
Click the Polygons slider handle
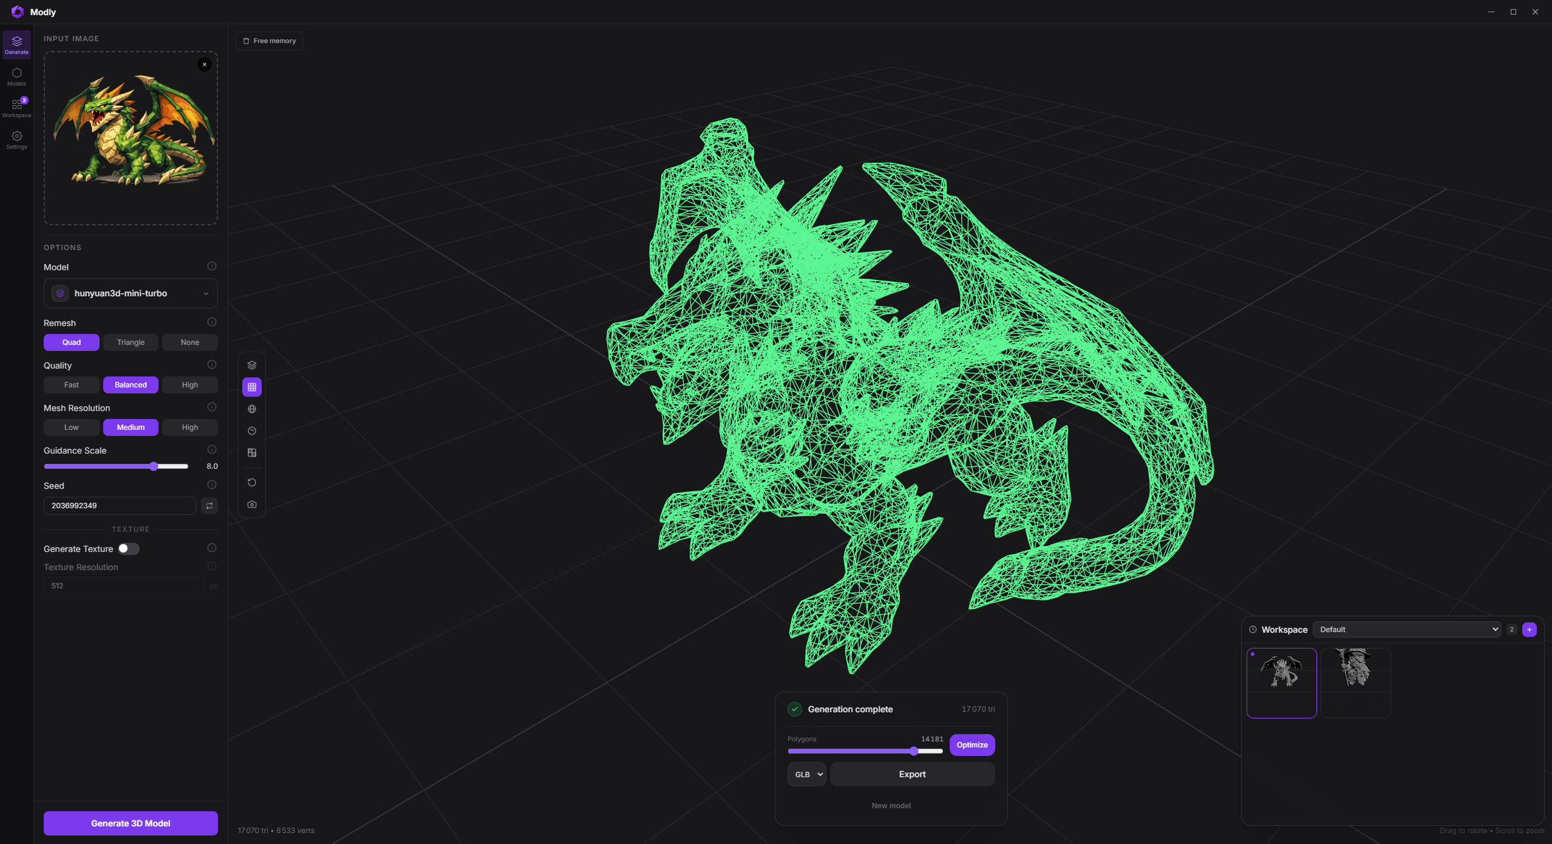(914, 751)
